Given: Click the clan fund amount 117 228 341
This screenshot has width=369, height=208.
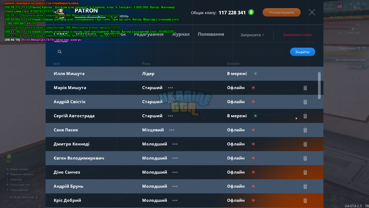Looking at the screenshot, I should click(x=232, y=12).
